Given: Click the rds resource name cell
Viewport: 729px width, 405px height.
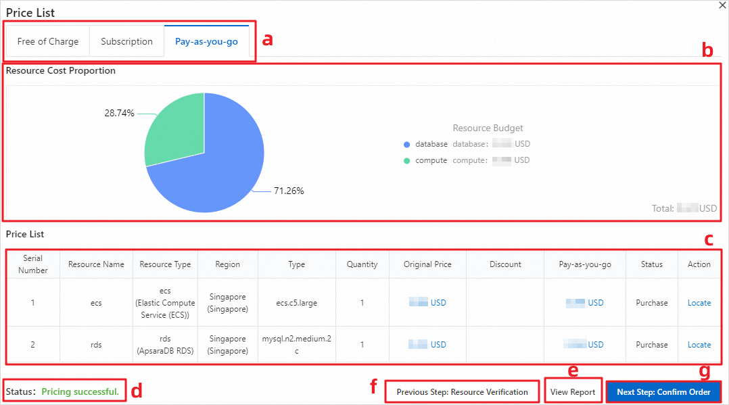Looking at the screenshot, I should [x=96, y=345].
